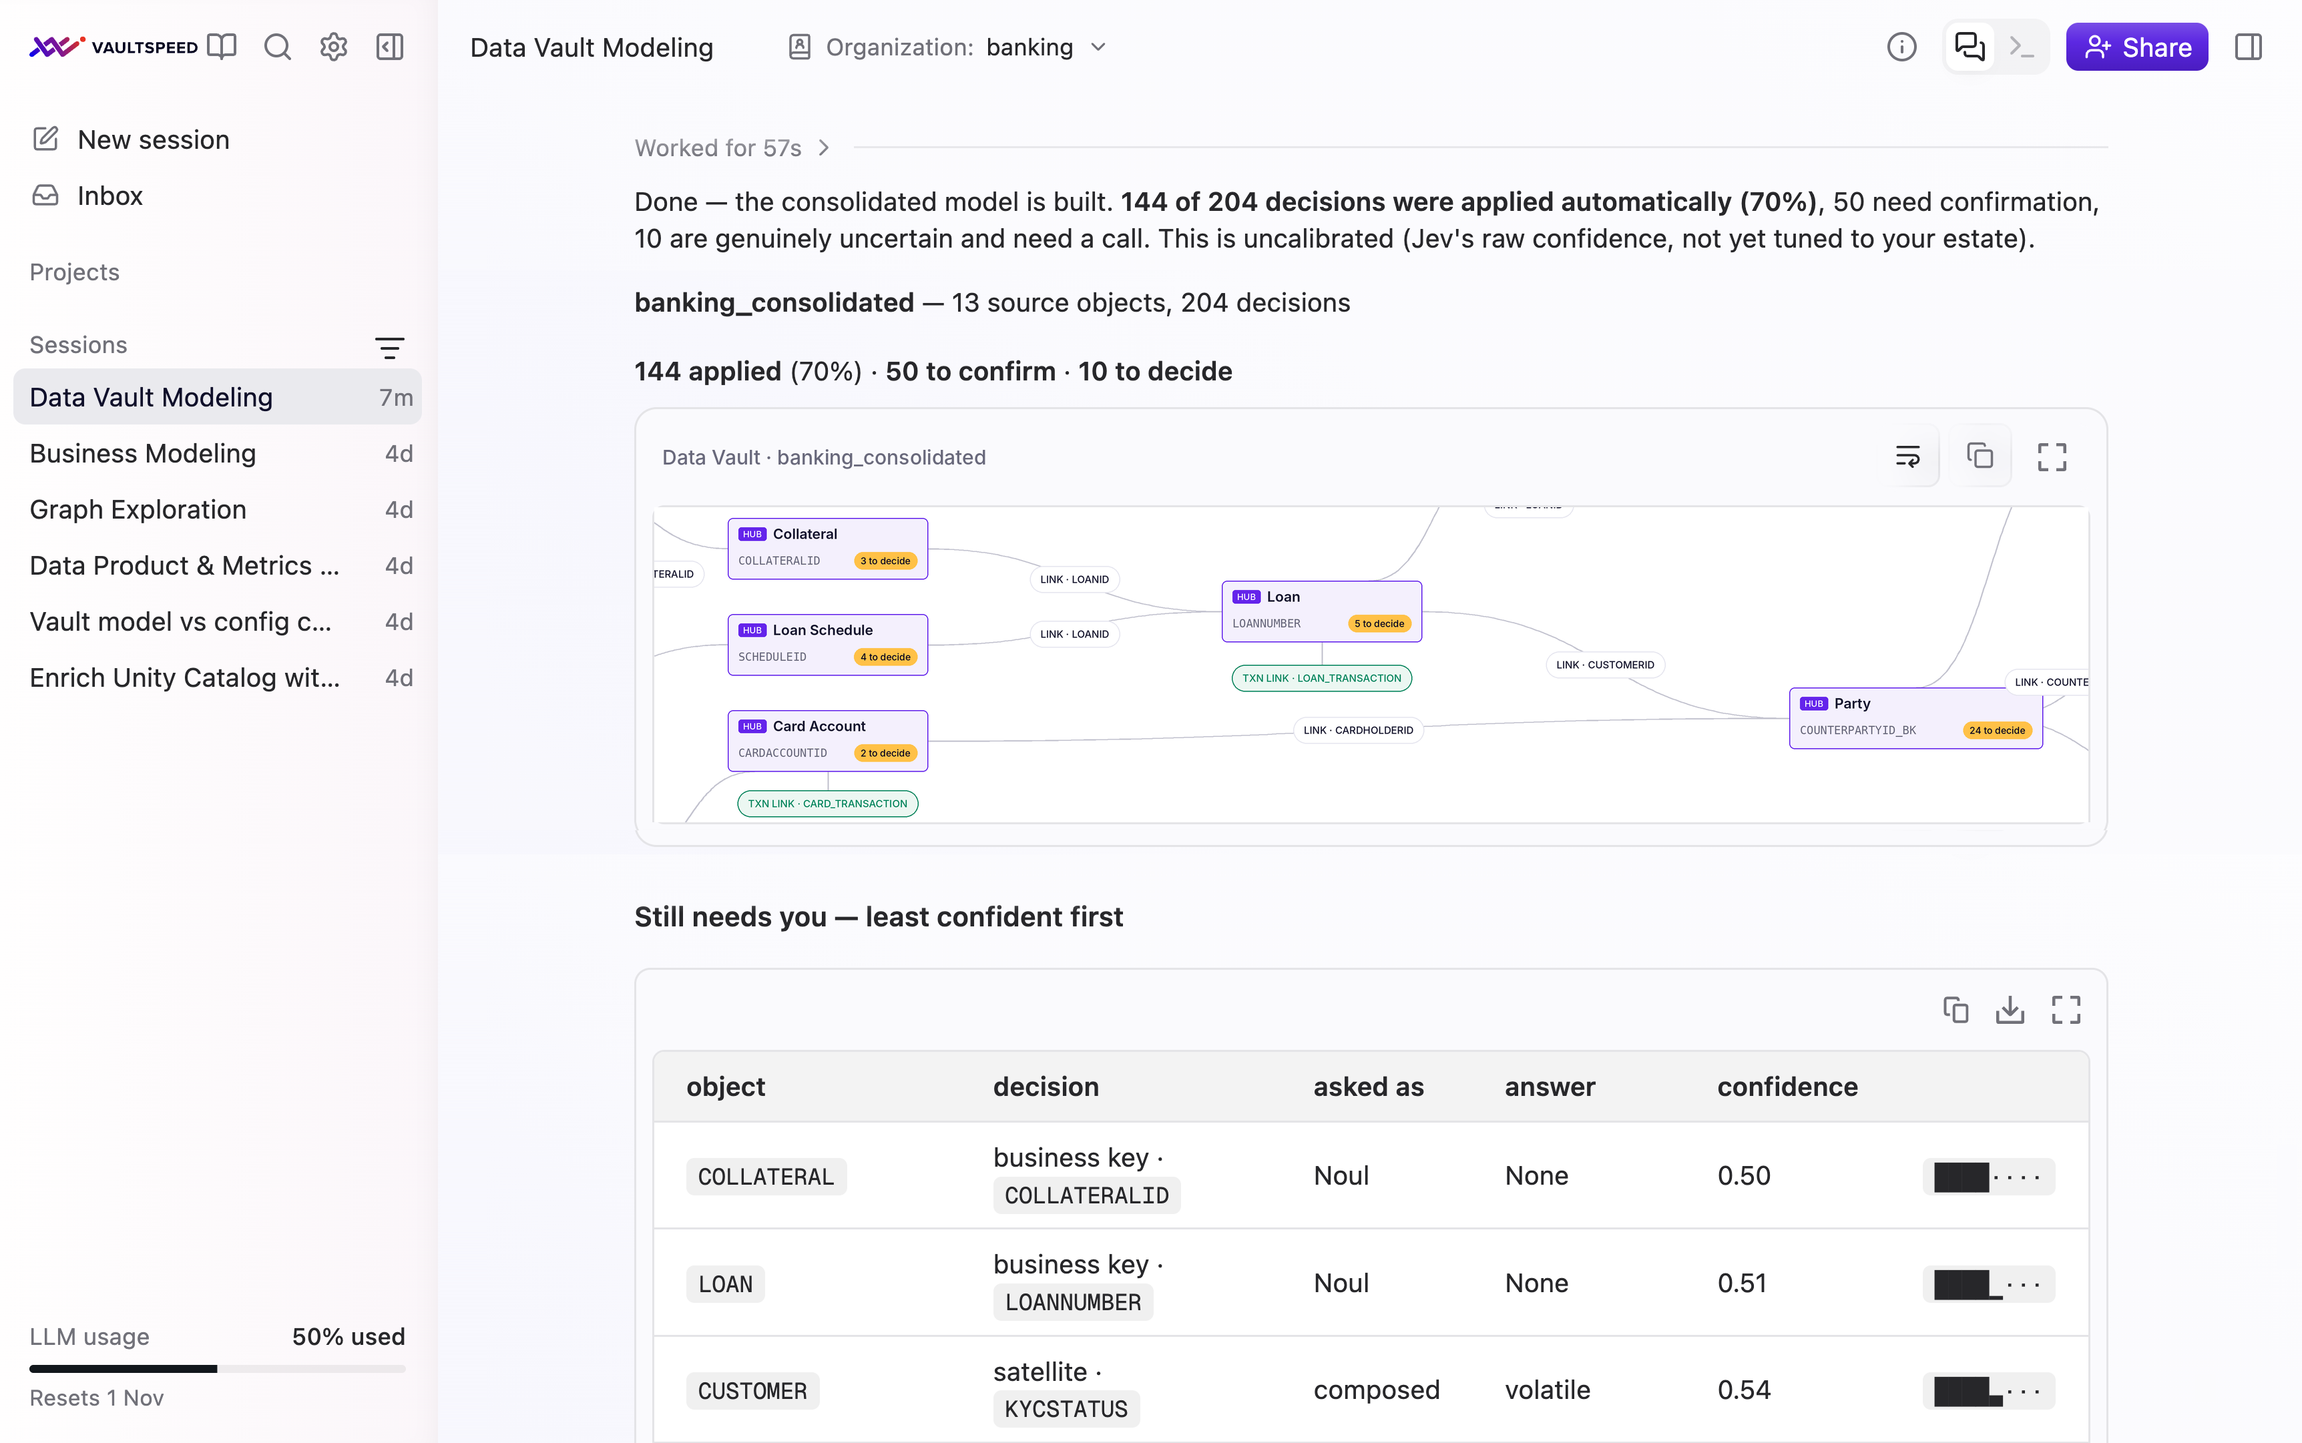
Task: Click the TXN LINK LOAN_TRANSACTION node
Action: [1322, 679]
